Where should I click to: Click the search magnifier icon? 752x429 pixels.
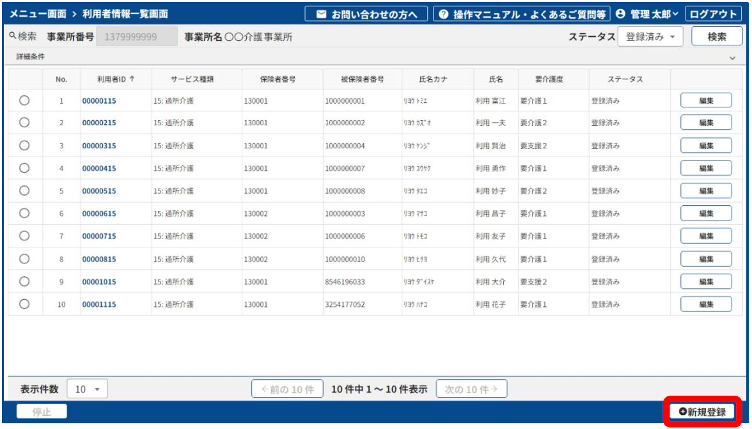click(13, 35)
